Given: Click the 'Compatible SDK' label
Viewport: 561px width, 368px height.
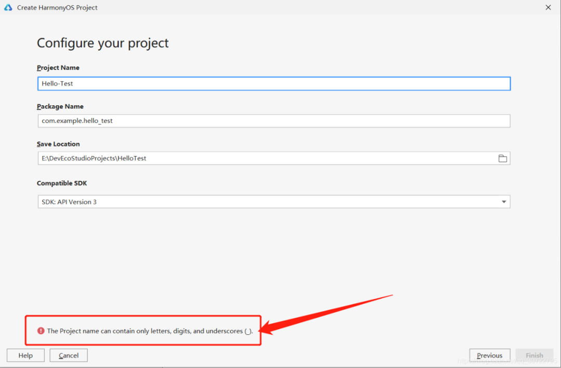Looking at the screenshot, I should pyautogui.click(x=62, y=183).
